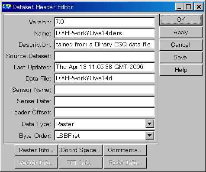
Task: Click the Last Updated date field
Action: pos(104,67)
